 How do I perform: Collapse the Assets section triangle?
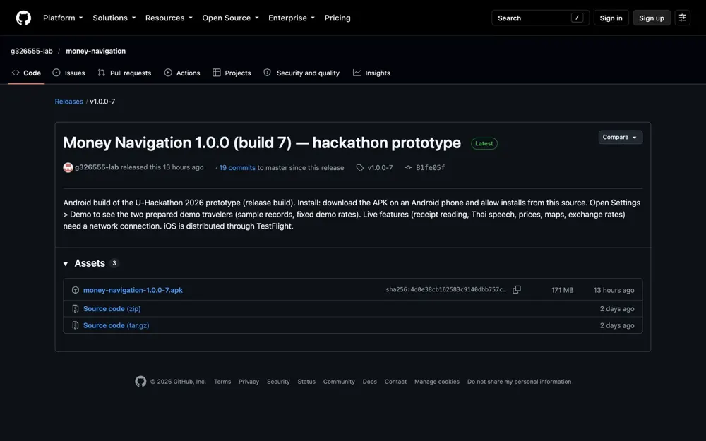[x=66, y=264]
